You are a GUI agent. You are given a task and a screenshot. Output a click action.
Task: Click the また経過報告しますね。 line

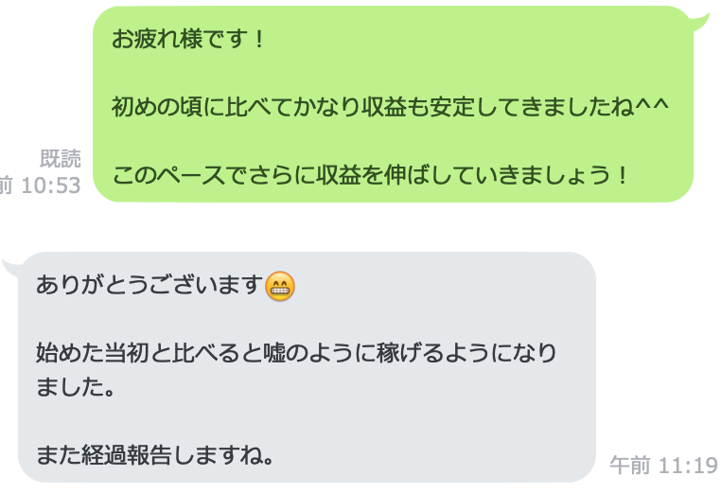pos(155,455)
